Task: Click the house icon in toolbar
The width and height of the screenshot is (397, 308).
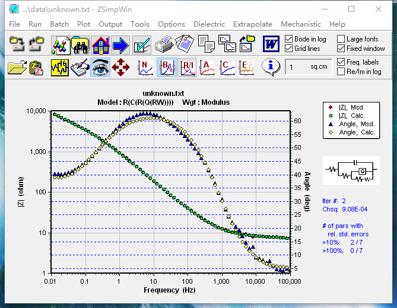Action: pos(100,44)
